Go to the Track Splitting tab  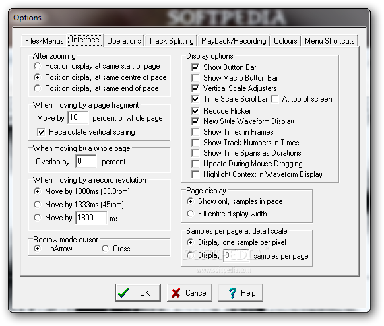tap(171, 41)
